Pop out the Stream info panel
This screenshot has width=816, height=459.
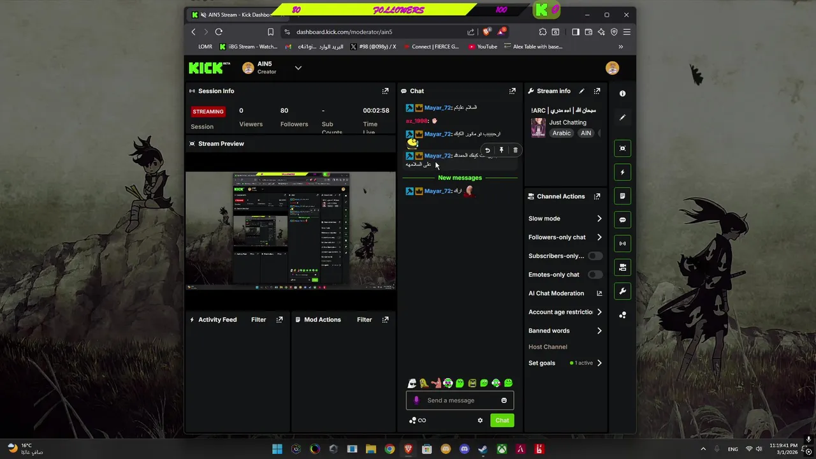click(x=597, y=91)
